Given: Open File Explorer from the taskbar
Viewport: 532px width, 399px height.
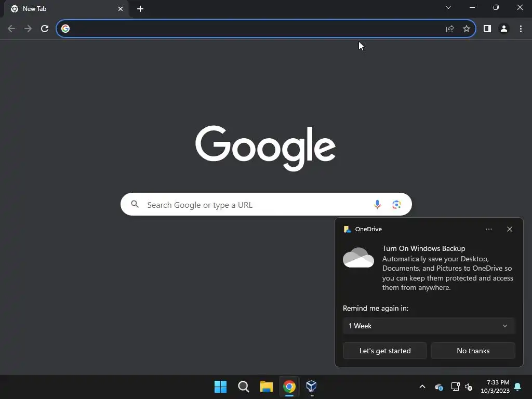Looking at the screenshot, I should click(x=267, y=387).
